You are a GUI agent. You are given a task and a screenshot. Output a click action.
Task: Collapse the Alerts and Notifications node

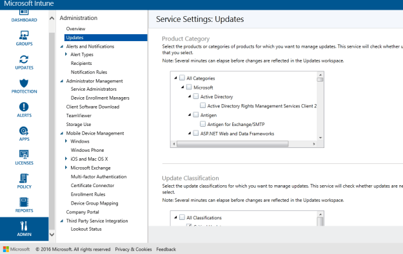click(62, 46)
